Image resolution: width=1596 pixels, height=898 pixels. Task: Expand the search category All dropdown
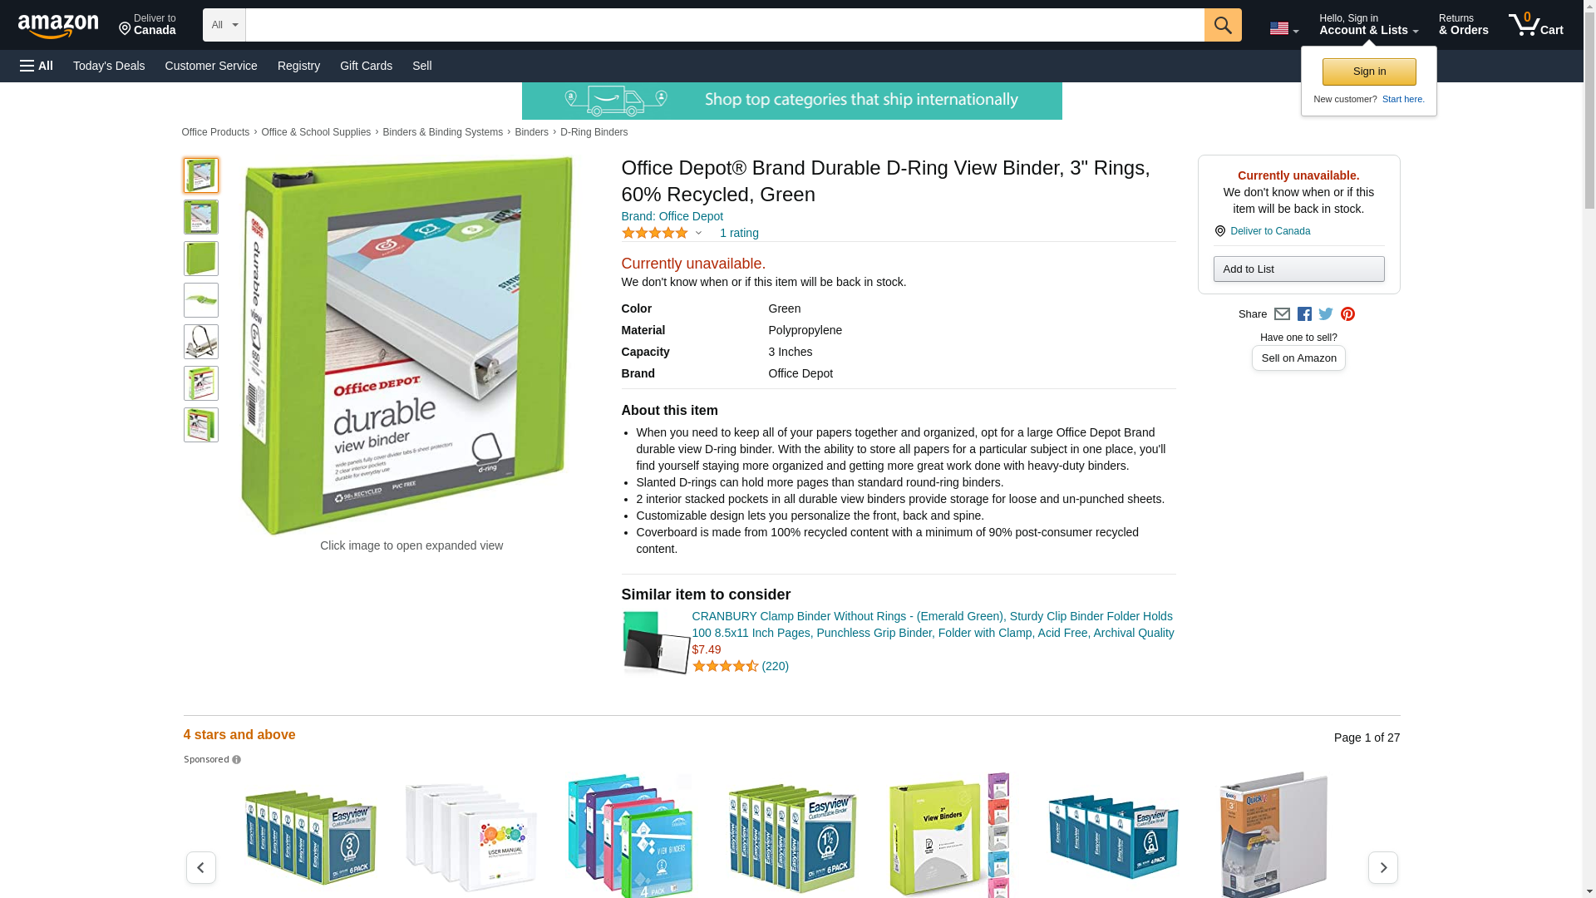click(224, 25)
